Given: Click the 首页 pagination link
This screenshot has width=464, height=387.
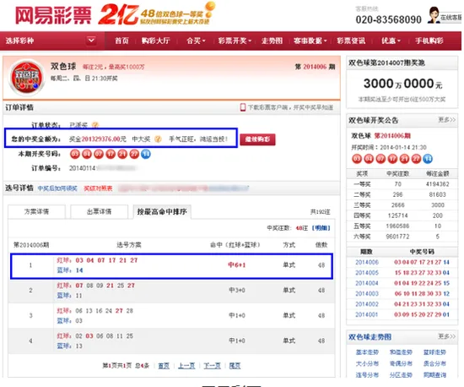Looking at the screenshot, I should 164,366.
